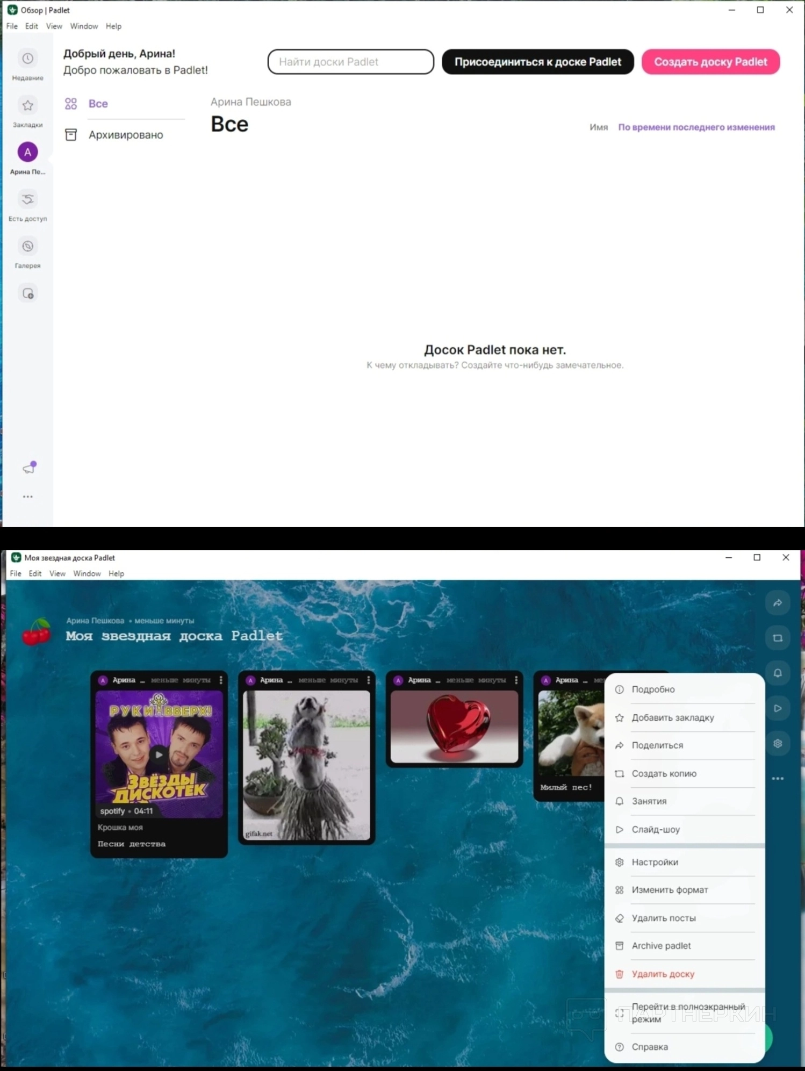The height and width of the screenshot is (1071, 805).
Task: Open board settings gear icon on right toolbar
Action: point(777,743)
